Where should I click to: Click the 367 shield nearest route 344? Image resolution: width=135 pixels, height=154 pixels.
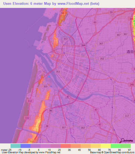point(101,43)
